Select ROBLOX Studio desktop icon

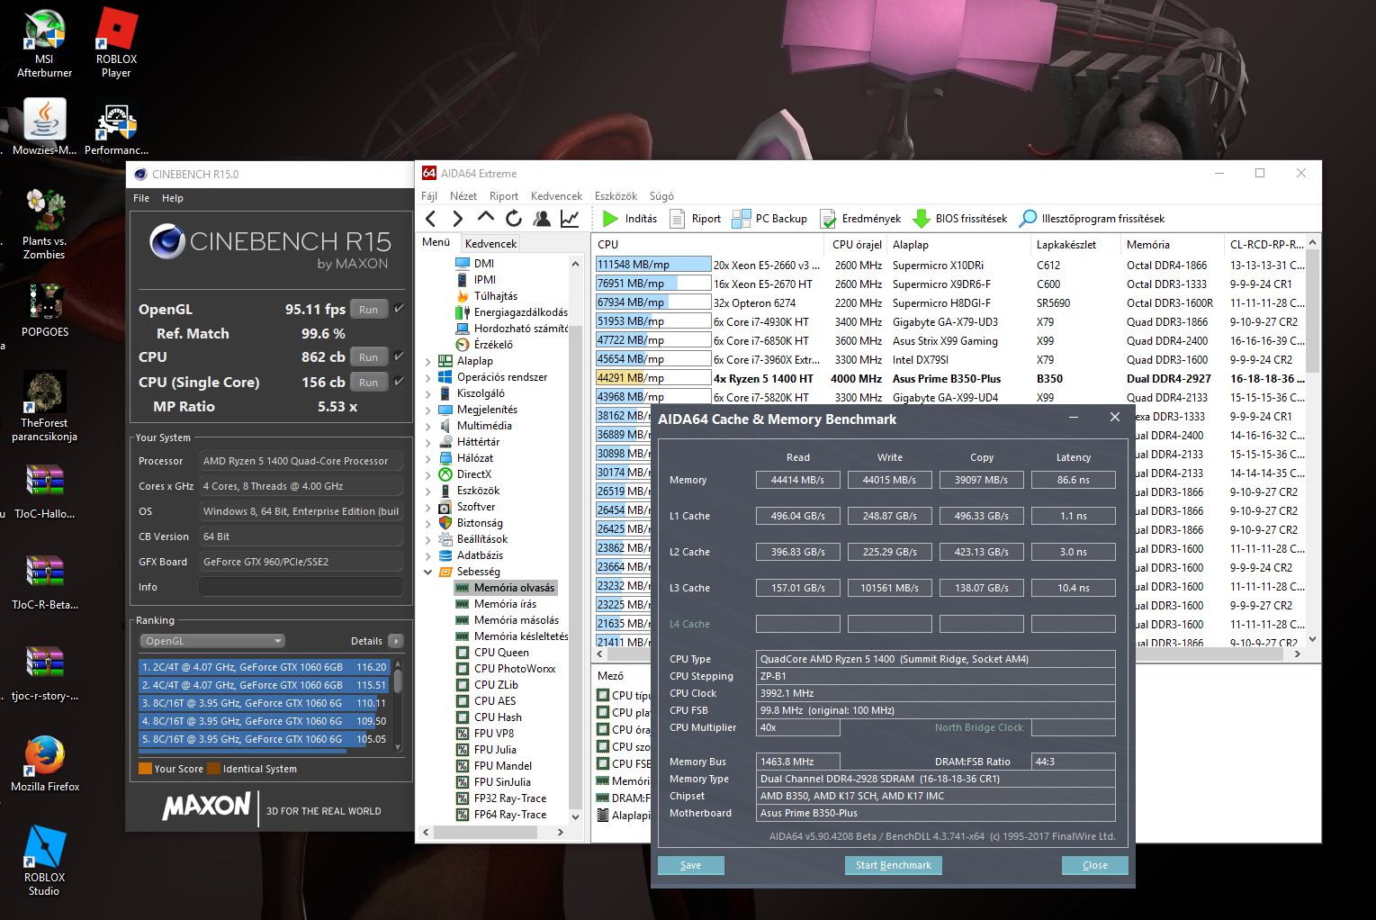pos(44,861)
